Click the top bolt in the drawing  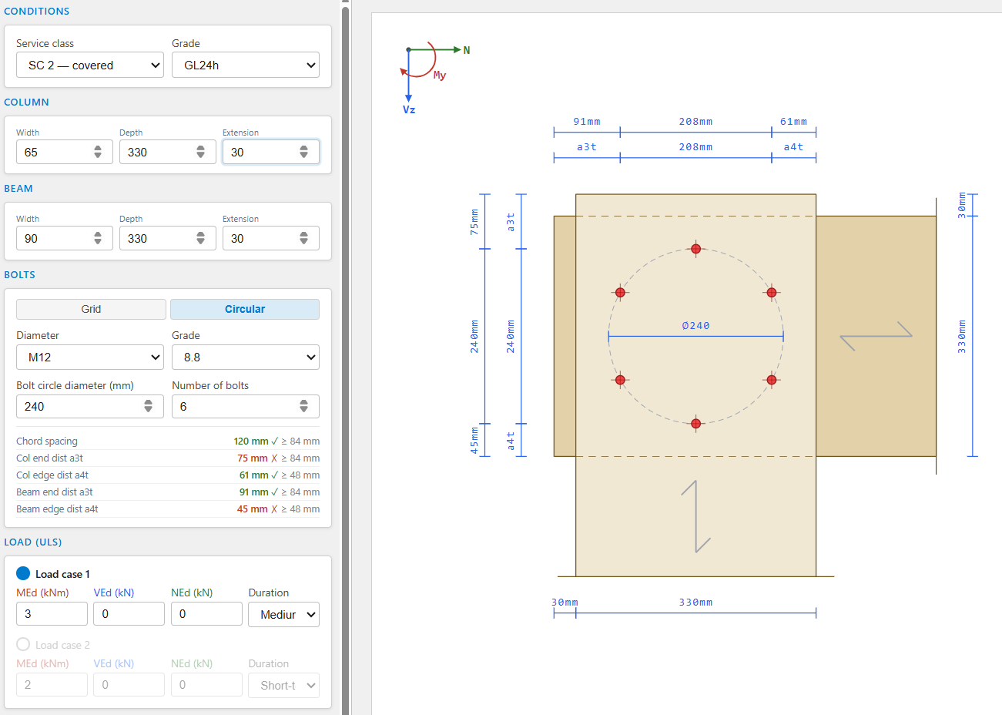(695, 249)
